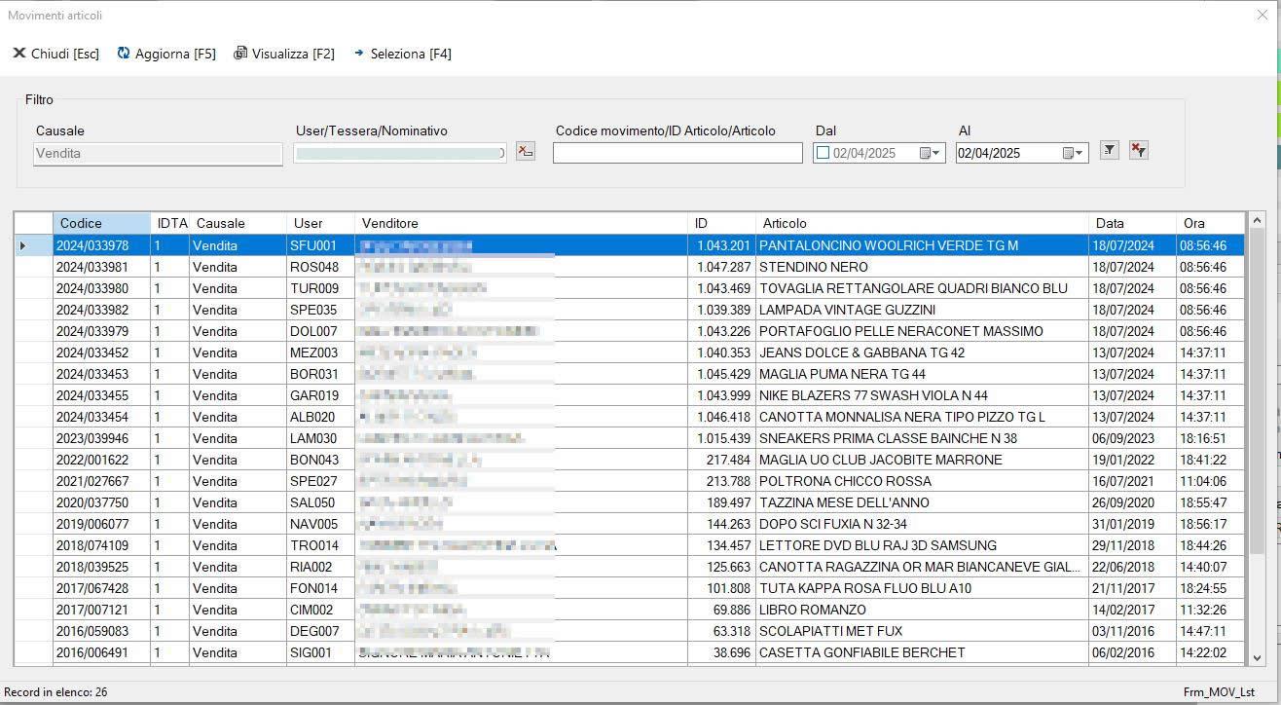
Task: Open the Al date calendar dropdown
Action: click(1075, 153)
